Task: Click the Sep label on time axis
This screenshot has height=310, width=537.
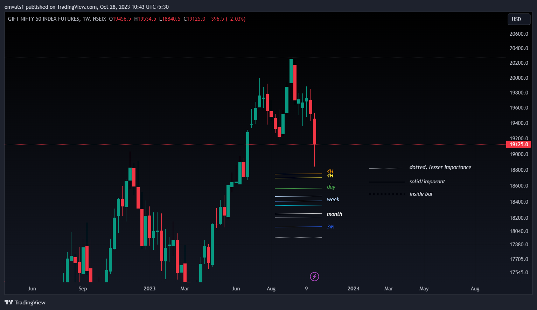Action: pos(83,289)
